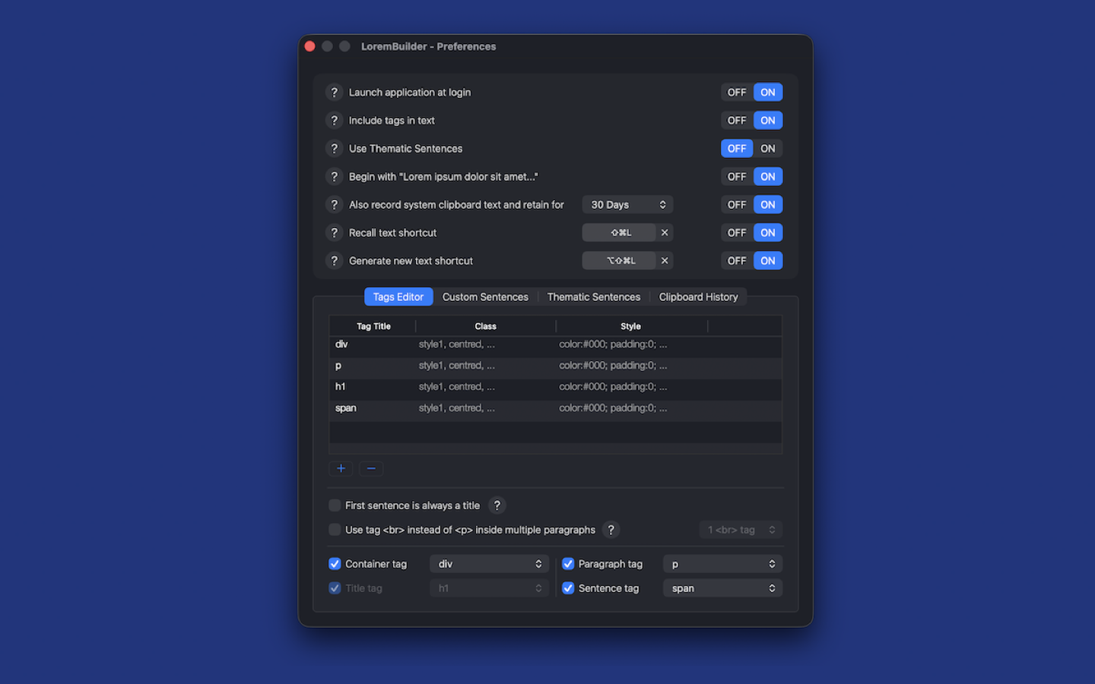This screenshot has width=1095, height=684.
Task: Clear the Recall text shortcut with the X
Action: pyautogui.click(x=665, y=233)
